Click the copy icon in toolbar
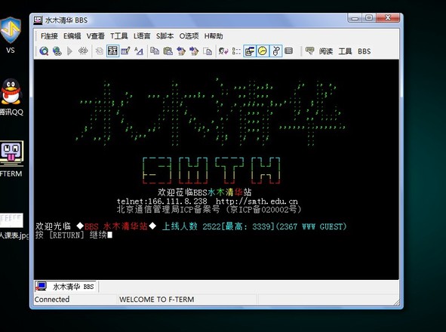The image size is (446, 332). click(x=155, y=51)
